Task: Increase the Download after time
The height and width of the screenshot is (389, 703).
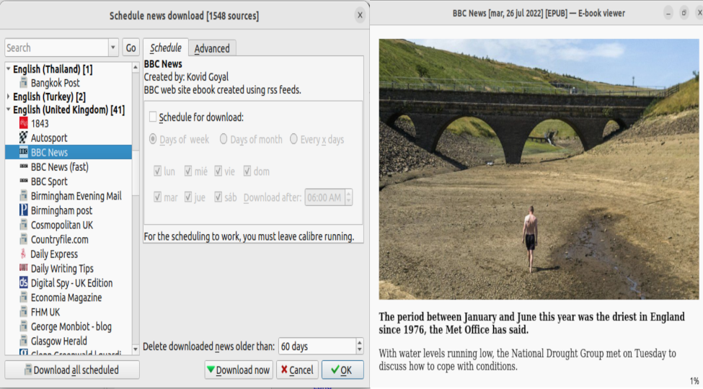Action: [348, 194]
